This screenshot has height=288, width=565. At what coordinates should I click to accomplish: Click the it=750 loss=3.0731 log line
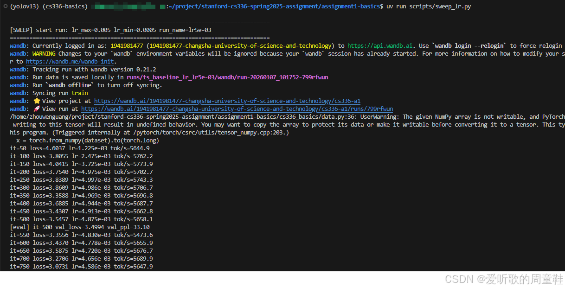click(x=81, y=266)
